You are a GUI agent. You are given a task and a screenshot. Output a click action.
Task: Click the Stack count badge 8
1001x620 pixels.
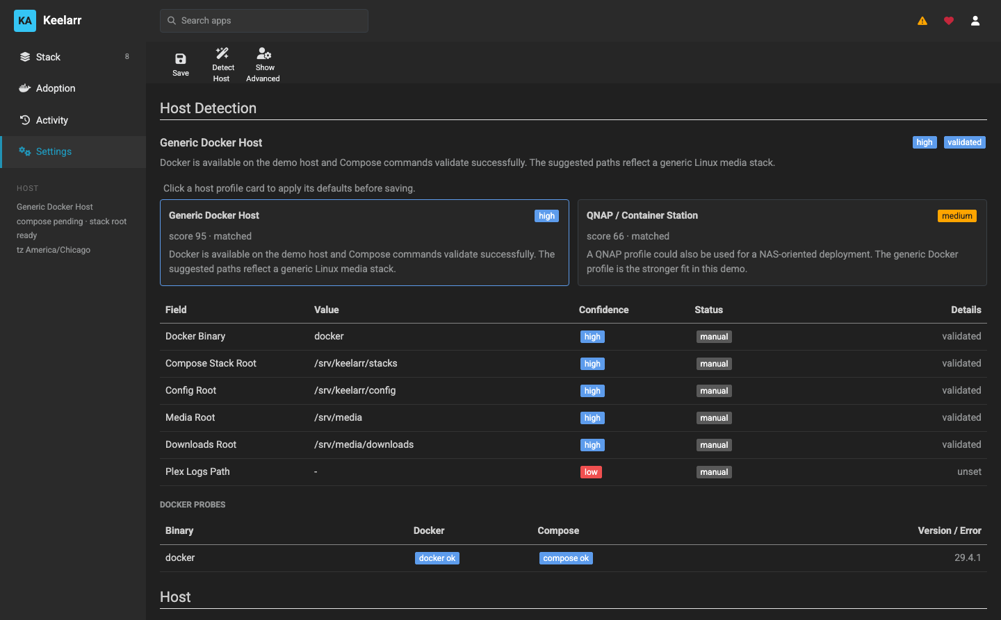[127, 56]
